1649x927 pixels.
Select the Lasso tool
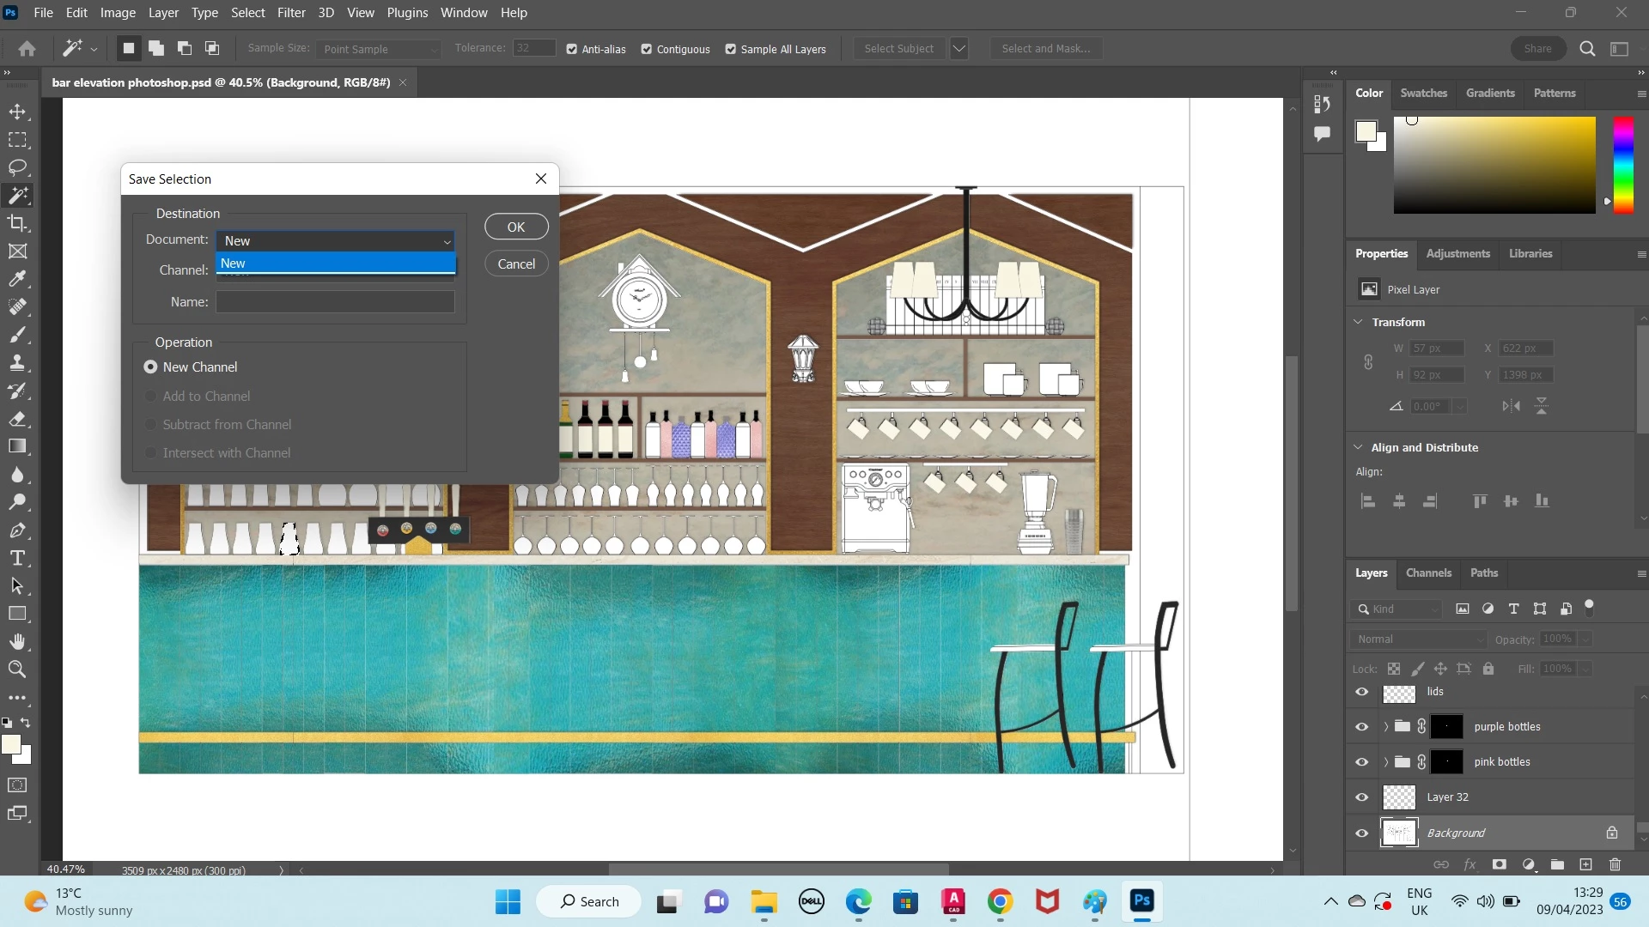pos(17,167)
